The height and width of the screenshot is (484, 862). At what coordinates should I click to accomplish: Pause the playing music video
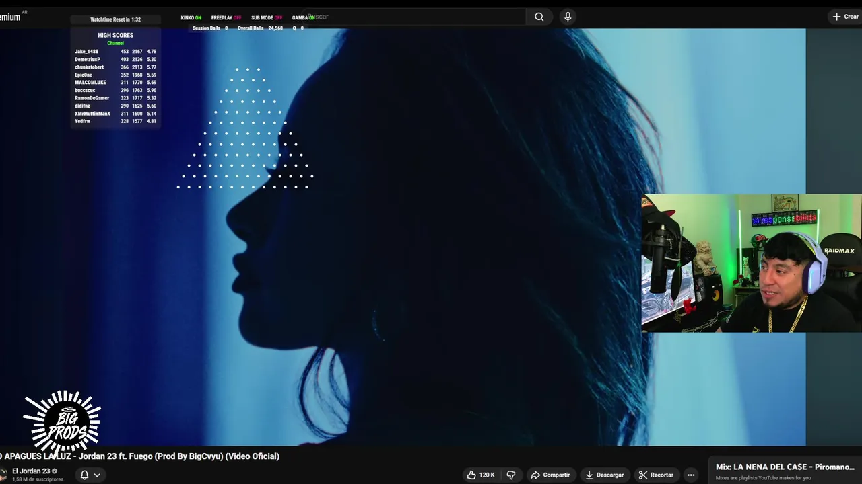403,237
